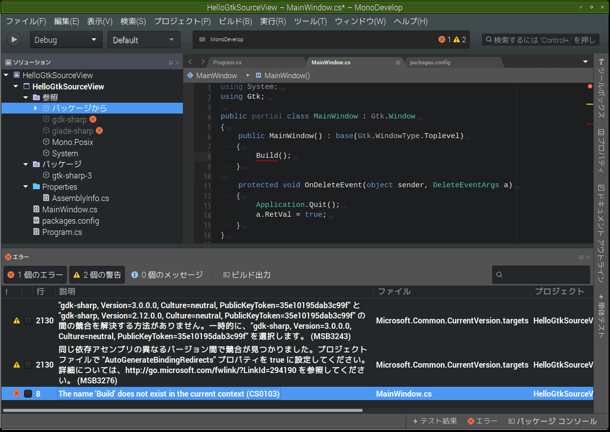Viewport: 610px width, 432px height.
Task: Select MainWindow.cs file icon in solution tree
Action: pyautogui.click(x=36, y=209)
